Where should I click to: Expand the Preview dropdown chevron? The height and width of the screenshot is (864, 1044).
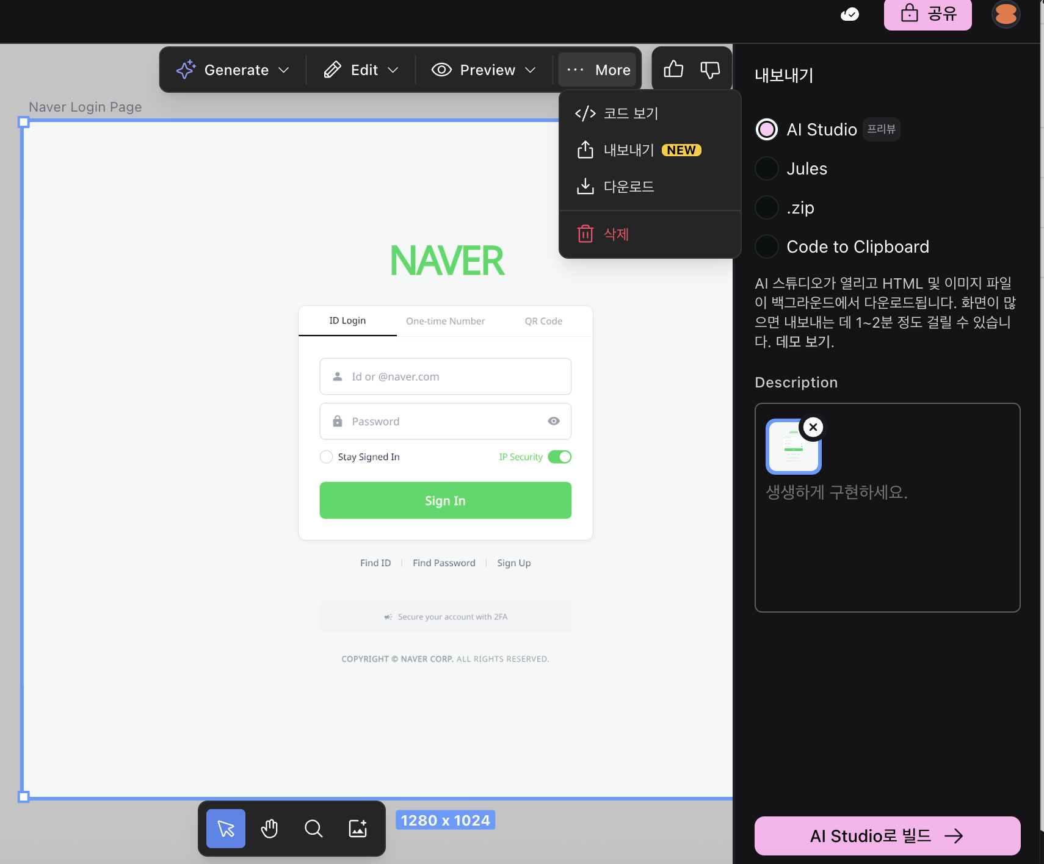[x=531, y=70]
